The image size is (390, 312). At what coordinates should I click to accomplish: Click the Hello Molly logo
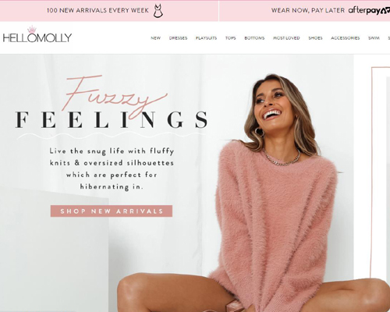pos(37,34)
